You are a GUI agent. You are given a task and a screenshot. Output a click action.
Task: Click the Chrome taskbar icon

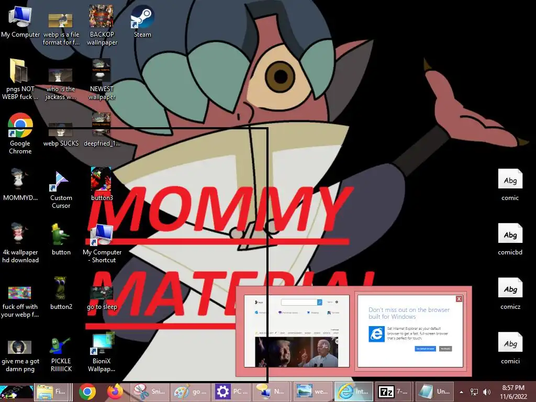87,392
